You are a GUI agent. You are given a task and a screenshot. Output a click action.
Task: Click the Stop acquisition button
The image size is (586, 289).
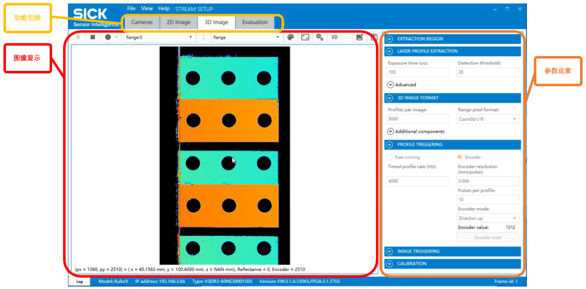point(93,37)
